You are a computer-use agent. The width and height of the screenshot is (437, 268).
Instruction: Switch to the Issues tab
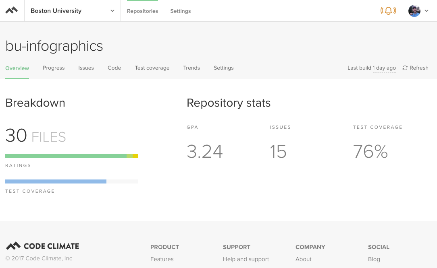click(x=86, y=68)
